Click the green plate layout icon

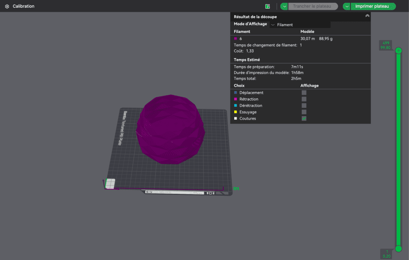click(267, 6)
